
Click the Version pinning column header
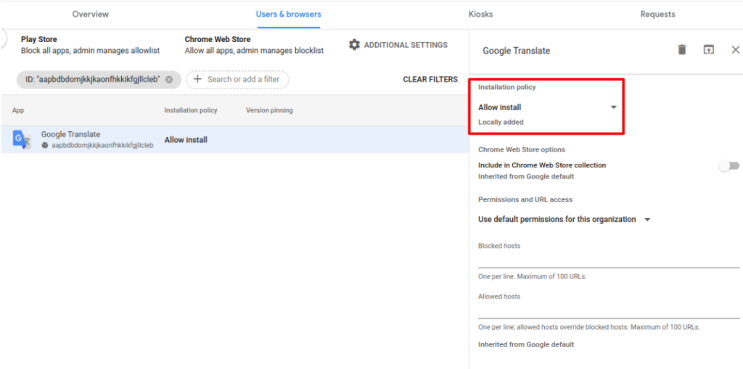coord(269,110)
